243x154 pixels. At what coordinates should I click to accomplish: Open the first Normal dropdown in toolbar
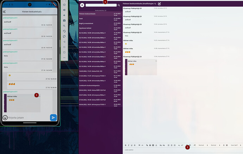(202, 145)
